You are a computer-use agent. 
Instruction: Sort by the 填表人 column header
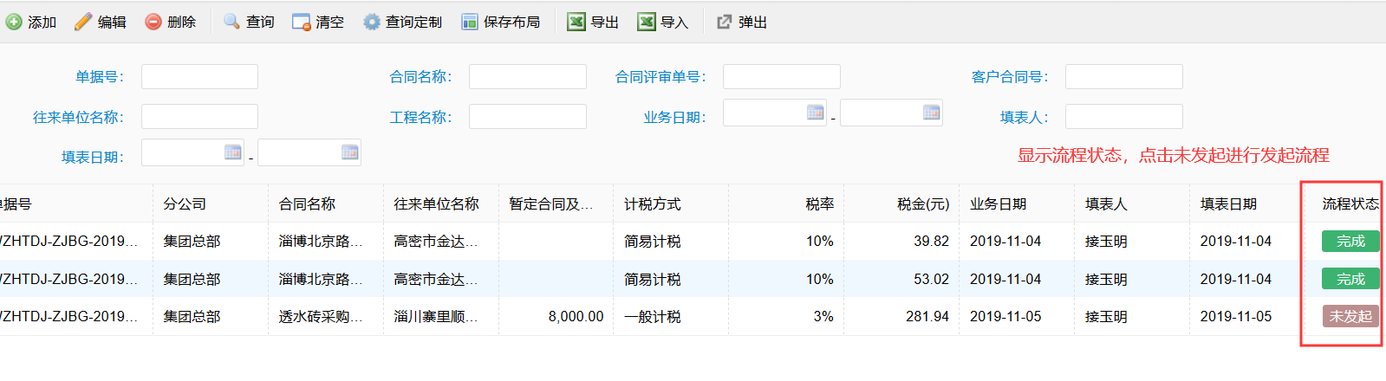[x=1132, y=203]
